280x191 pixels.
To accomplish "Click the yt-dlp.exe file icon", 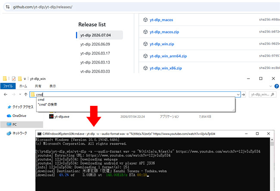I will (x=51, y=117).
